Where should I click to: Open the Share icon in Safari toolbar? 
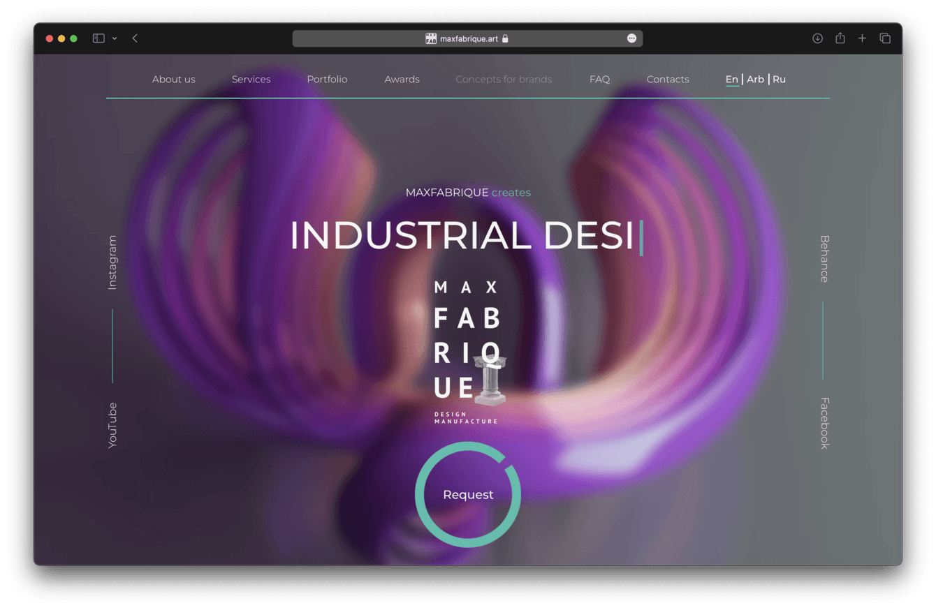pos(840,38)
